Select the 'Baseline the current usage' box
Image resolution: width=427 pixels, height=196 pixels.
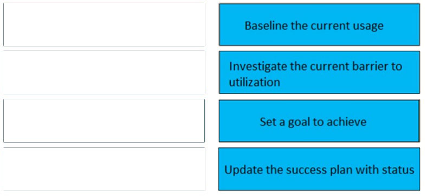pos(319,24)
